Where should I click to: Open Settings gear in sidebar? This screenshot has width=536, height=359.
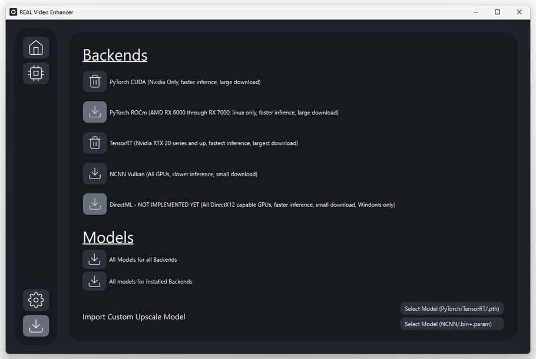tap(36, 300)
